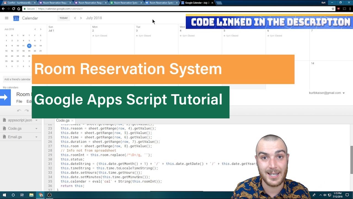
Task: Switch to the Room Reservation System script tab
Action: pos(162,3)
